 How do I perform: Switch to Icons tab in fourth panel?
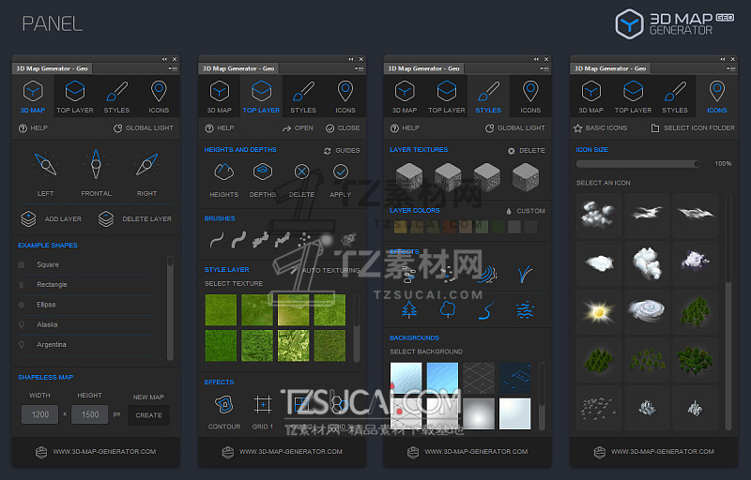point(716,97)
